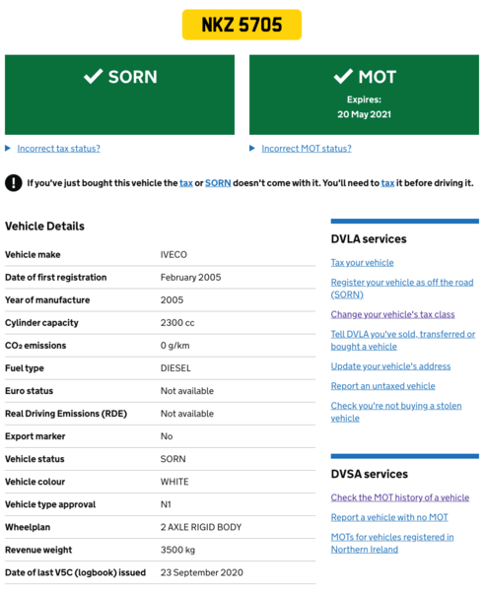Open 'Change your vehicle's tax class' link
485x591 pixels.
coord(392,314)
